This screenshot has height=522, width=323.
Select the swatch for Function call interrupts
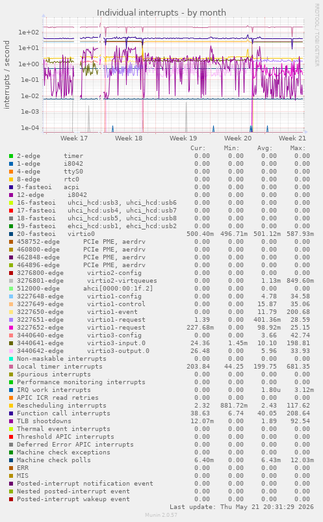11,413
